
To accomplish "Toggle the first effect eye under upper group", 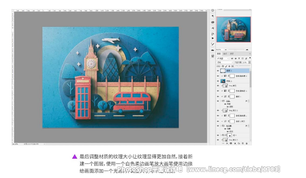I will tap(225, 104).
